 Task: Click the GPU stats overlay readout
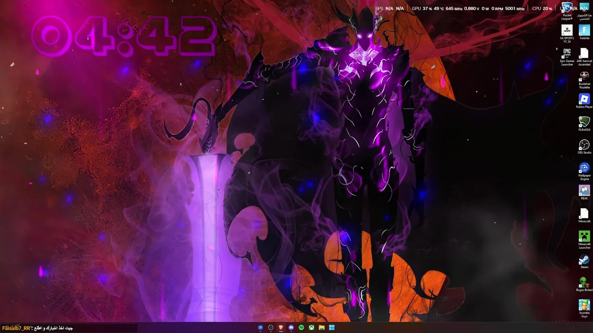click(468, 8)
